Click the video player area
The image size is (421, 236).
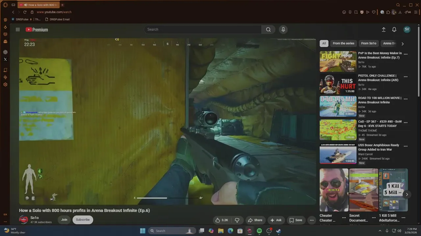167,121
